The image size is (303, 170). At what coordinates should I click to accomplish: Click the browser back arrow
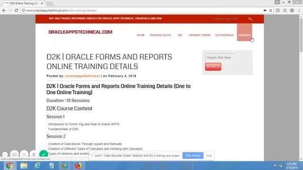pos(4,10)
